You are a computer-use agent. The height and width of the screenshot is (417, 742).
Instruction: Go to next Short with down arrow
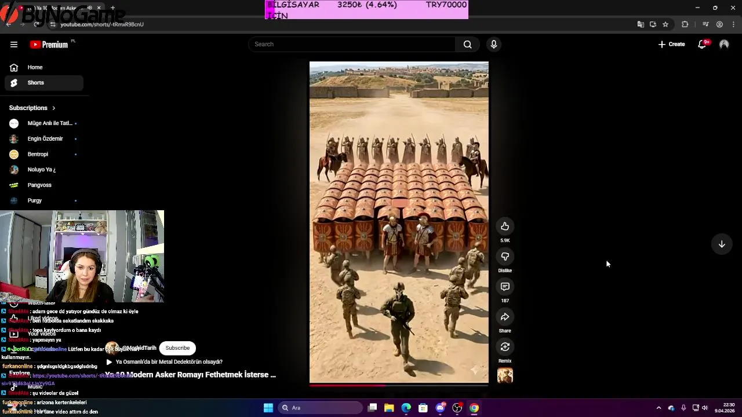tap(722, 244)
